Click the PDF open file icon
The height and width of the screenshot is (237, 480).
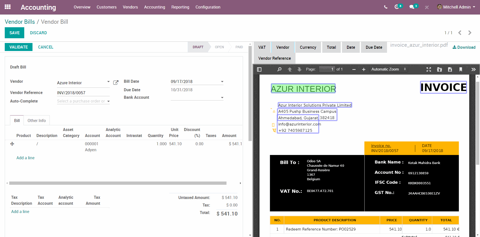[439, 69]
